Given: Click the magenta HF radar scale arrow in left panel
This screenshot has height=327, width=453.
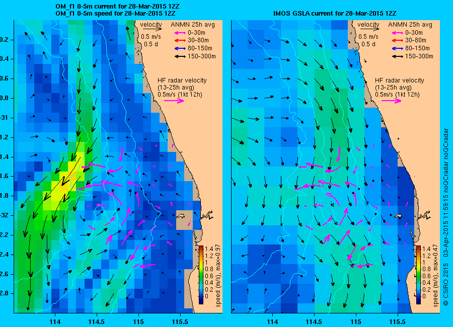Looking at the screenshot, I should [174, 101].
